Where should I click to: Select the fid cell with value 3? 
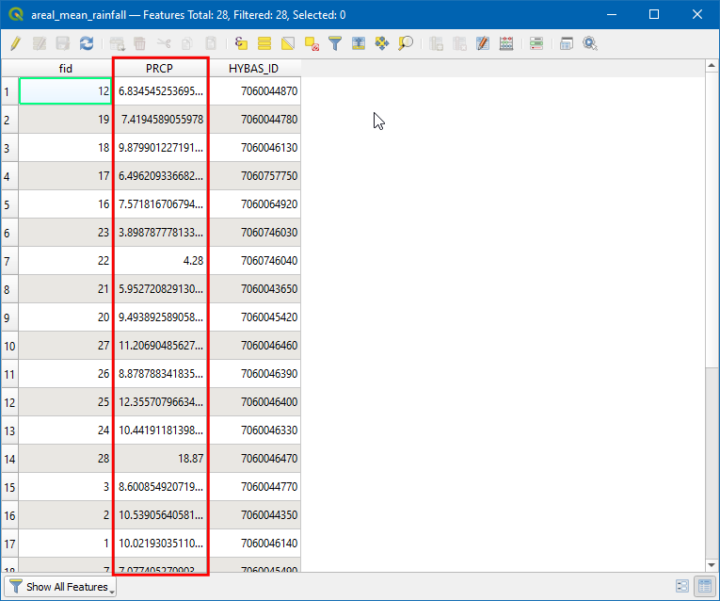tap(65, 487)
